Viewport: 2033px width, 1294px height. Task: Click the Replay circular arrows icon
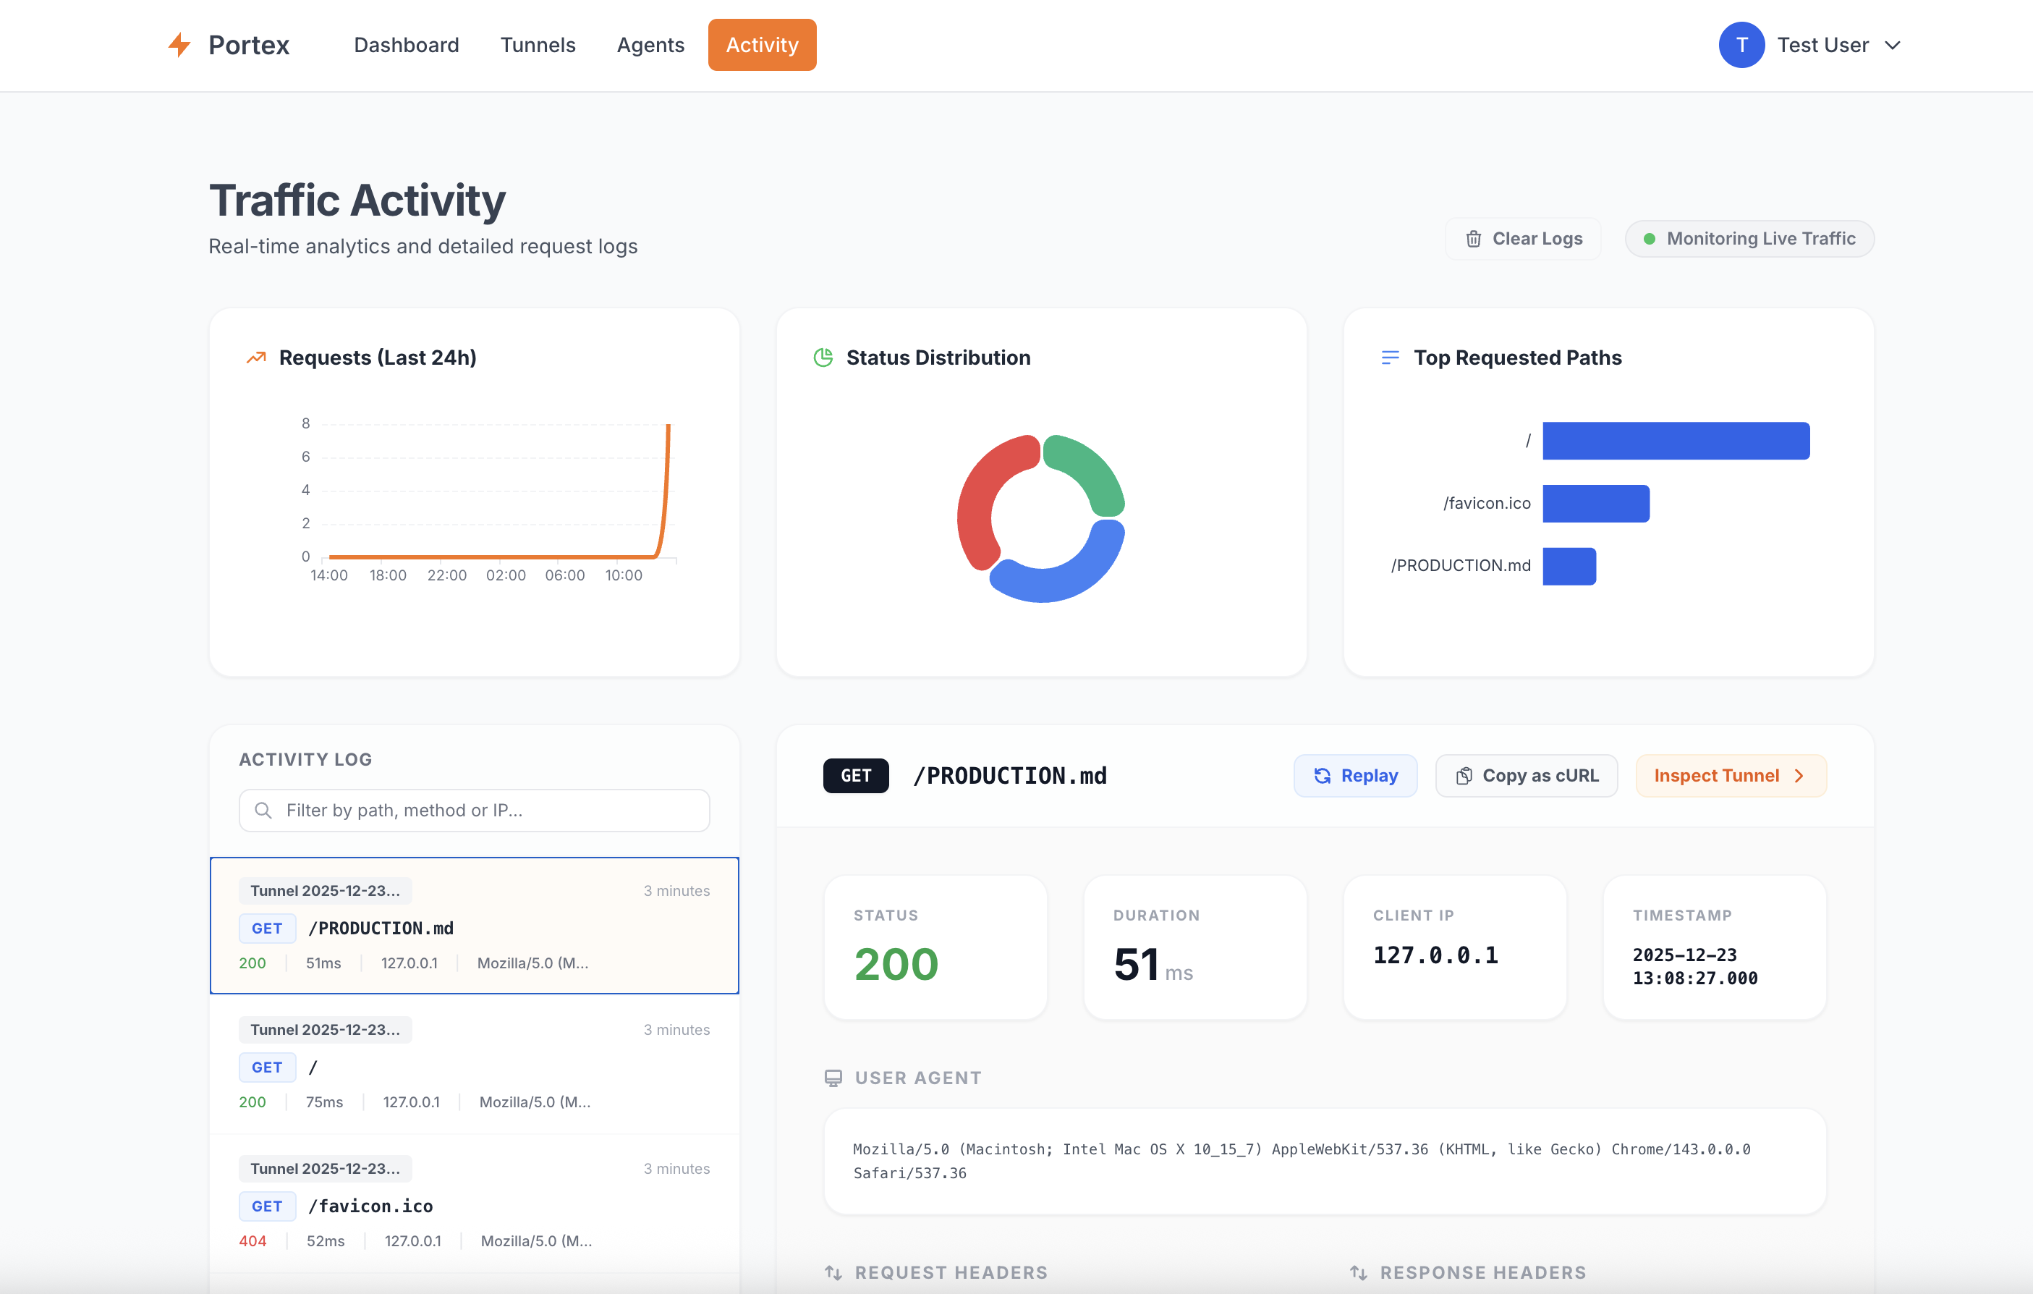point(1322,775)
